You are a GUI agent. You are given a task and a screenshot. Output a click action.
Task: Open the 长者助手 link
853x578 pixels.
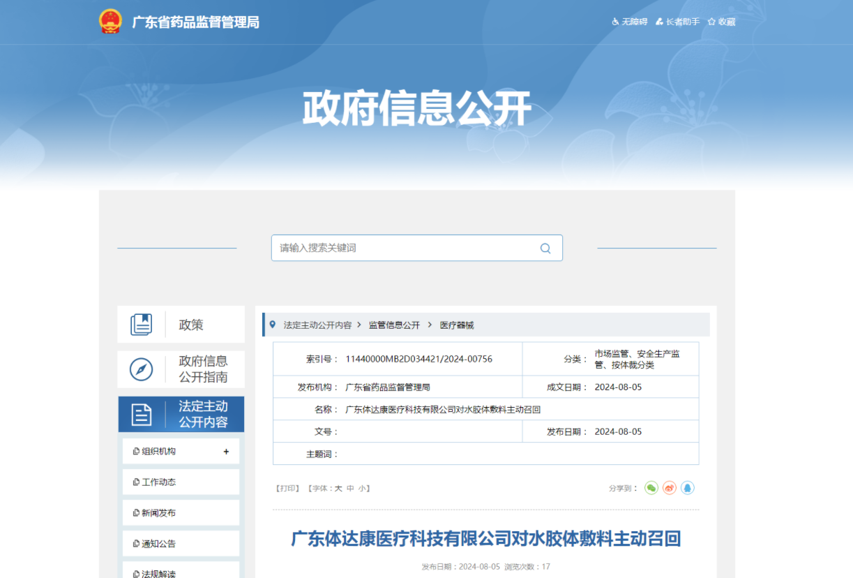tap(677, 22)
